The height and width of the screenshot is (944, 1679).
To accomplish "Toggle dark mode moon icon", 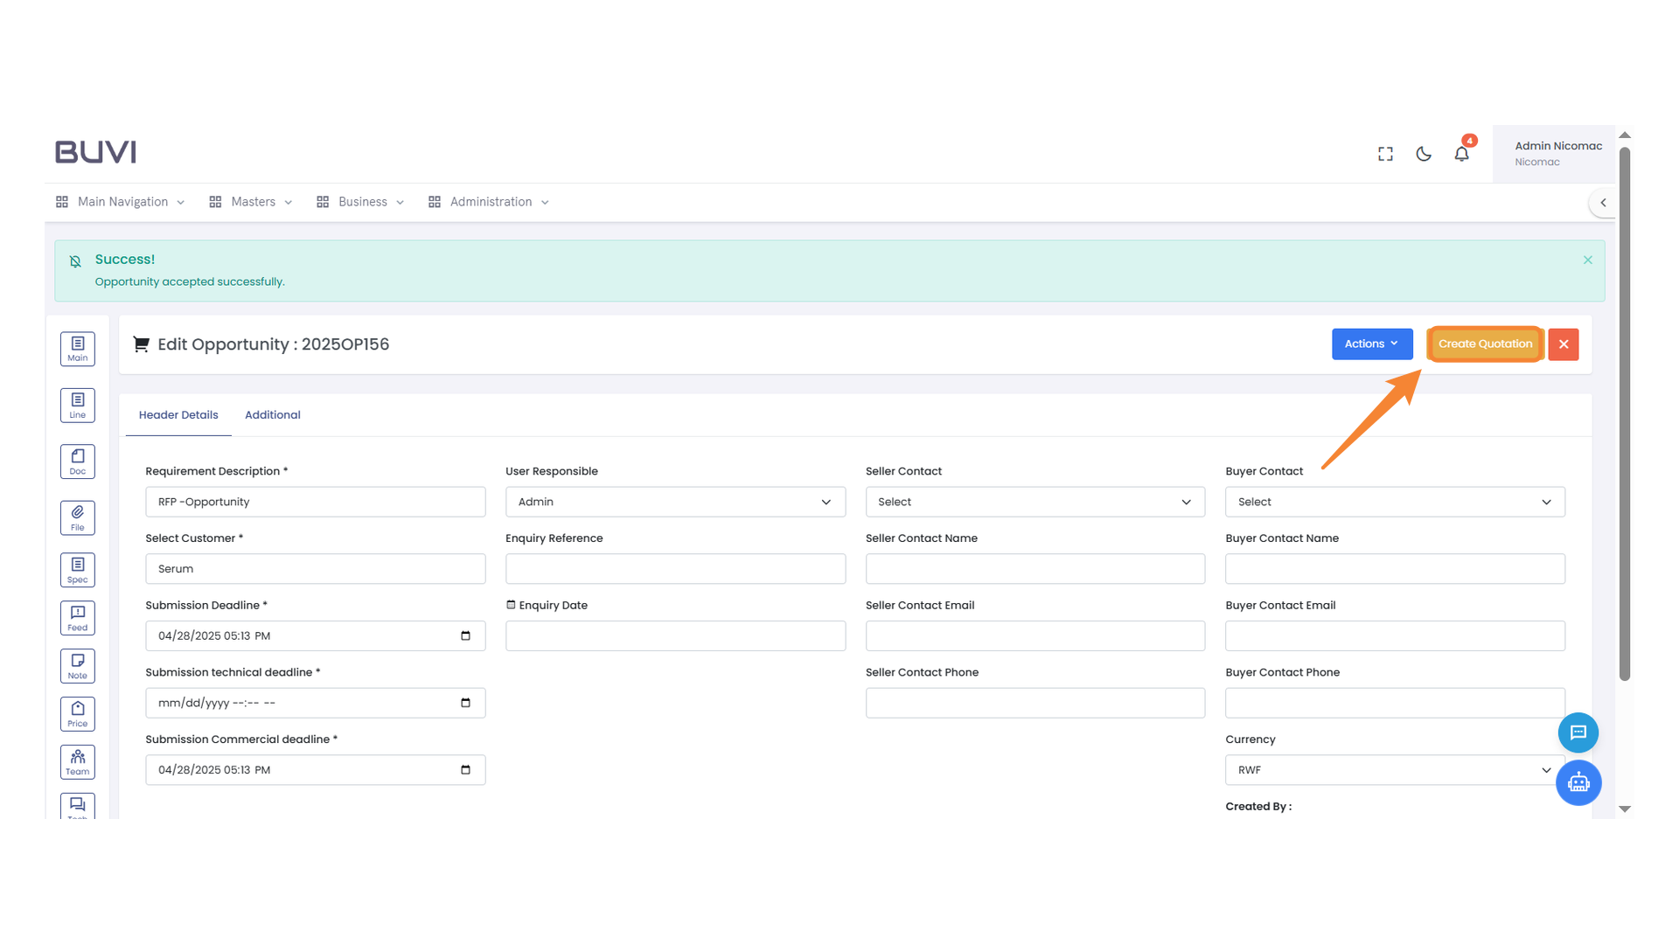I will point(1424,154).
